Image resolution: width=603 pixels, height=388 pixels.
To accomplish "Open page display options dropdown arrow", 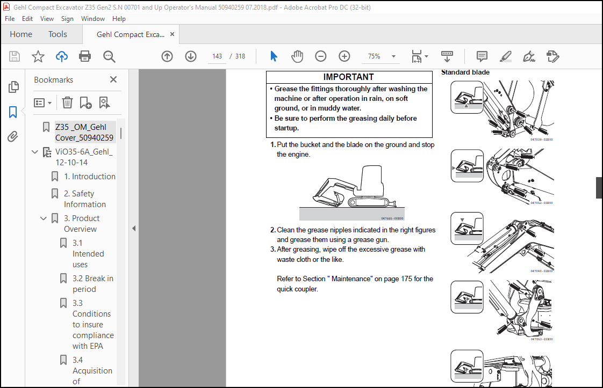I will [x=427, y=56].
